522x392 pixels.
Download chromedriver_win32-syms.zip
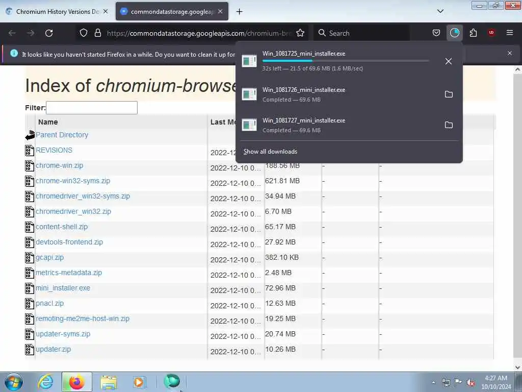coord(83,196)
